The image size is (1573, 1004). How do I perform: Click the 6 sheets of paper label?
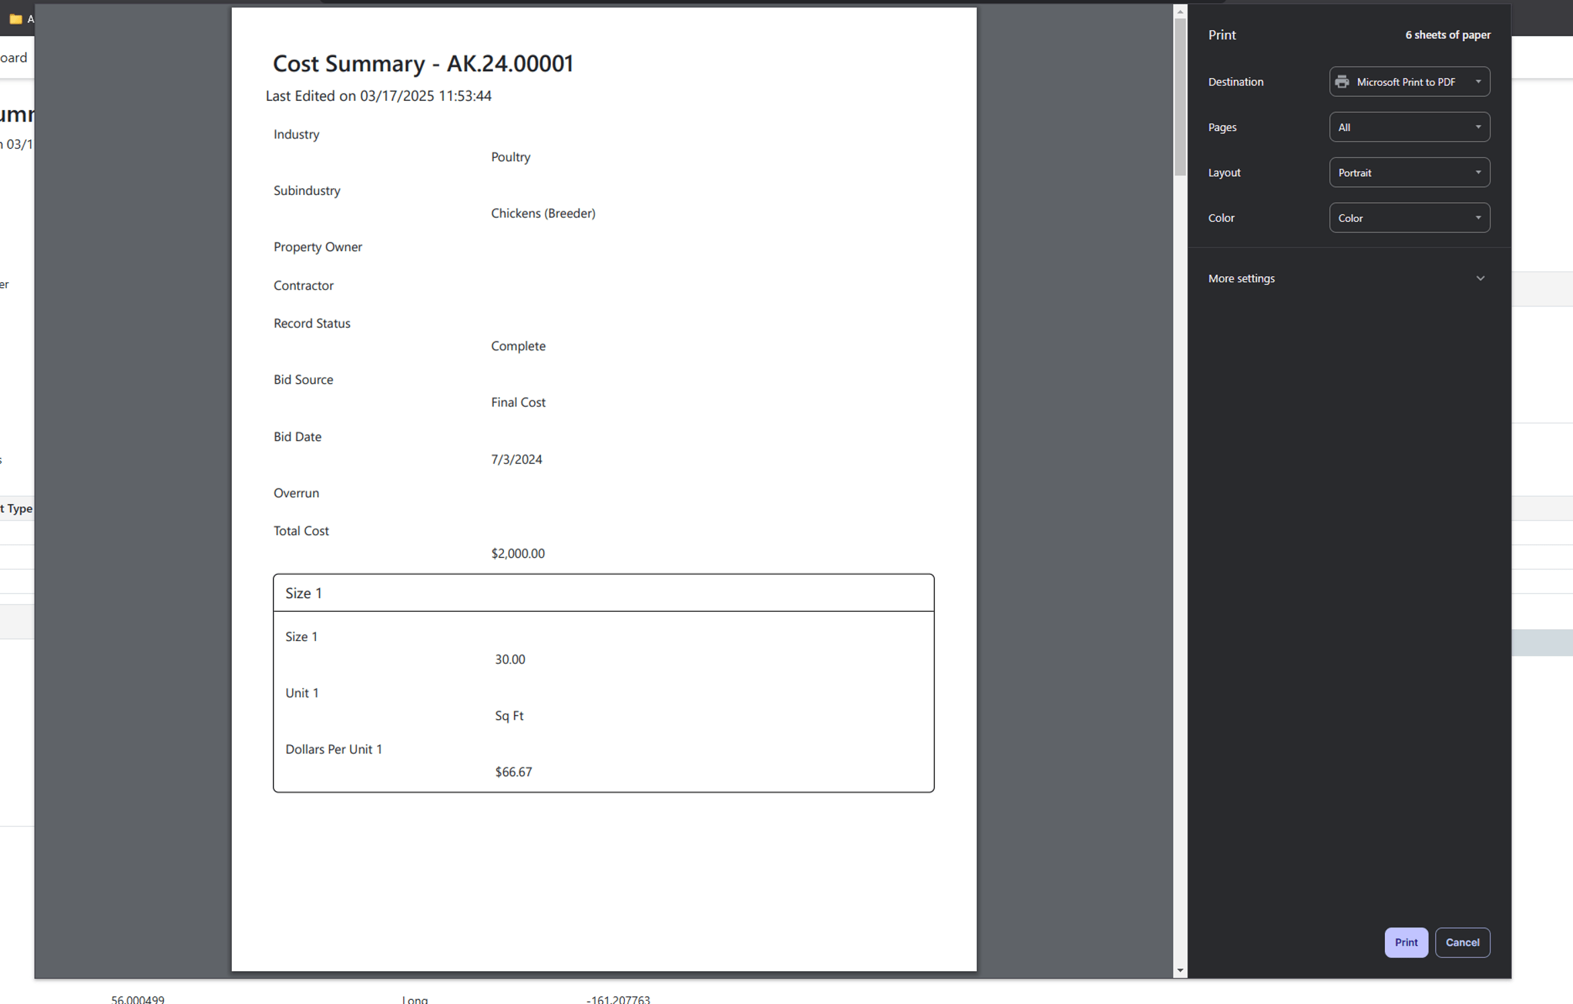pyautogui.click(x=1447, y=35)
